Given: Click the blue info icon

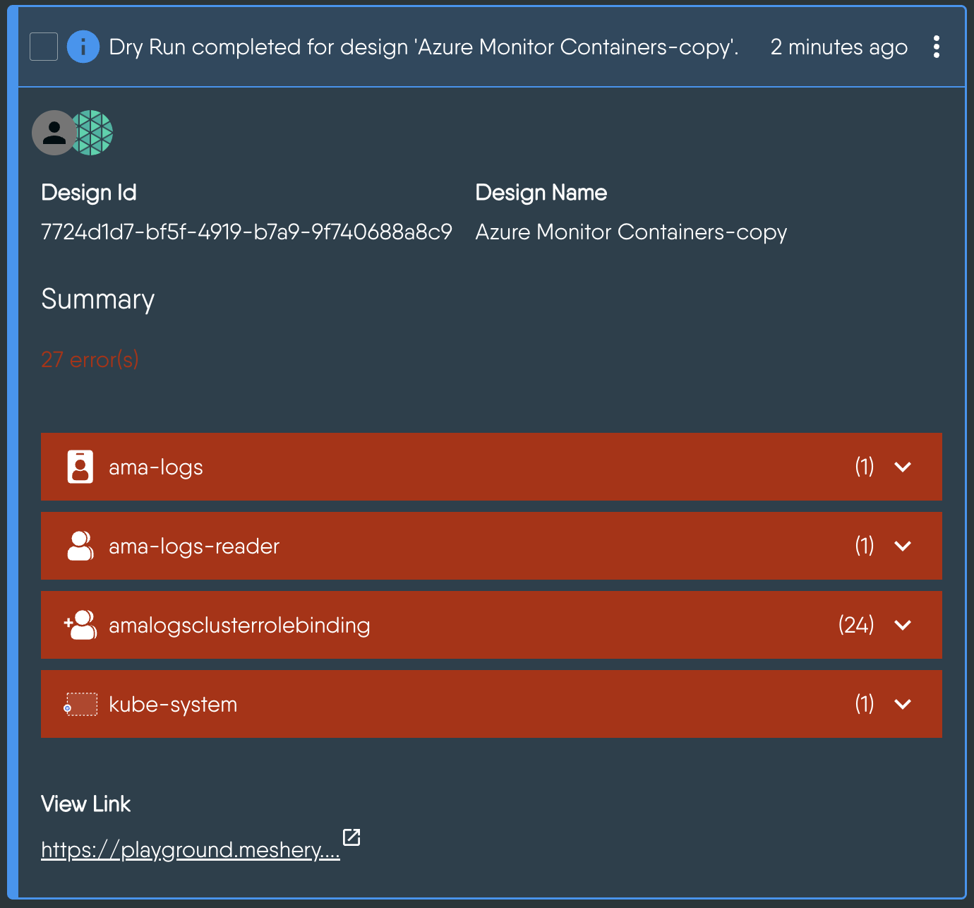Looking at the screenshot, I should point(83,47).
